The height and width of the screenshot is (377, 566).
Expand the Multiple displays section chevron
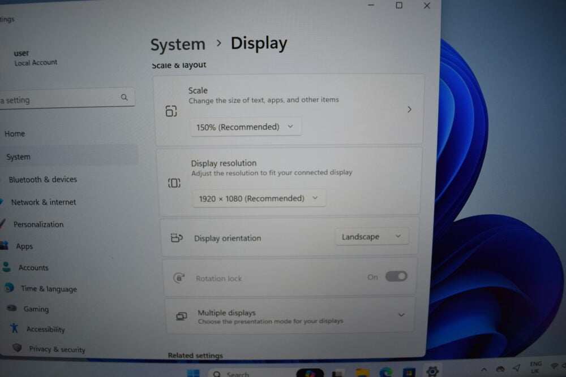[x=401, y=315]
